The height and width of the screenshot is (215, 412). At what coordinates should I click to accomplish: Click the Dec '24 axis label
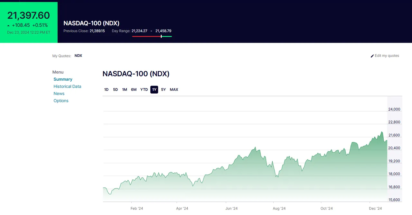click(375, 209)
